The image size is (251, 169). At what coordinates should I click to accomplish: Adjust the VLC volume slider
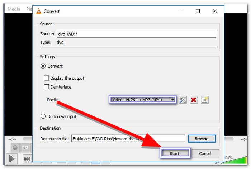[x=235, y=160]
